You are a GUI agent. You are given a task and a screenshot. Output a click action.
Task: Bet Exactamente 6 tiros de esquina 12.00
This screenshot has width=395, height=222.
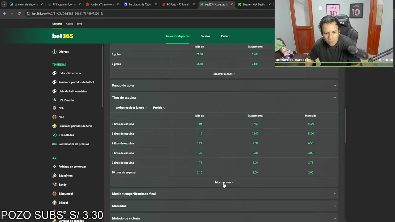[x=255, y=134]
